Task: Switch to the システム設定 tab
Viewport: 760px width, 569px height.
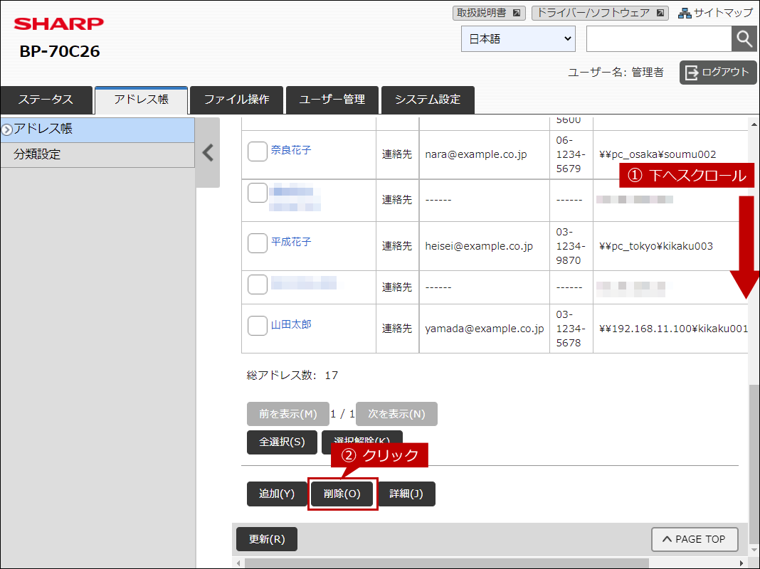Action: [x=427, y=100]
